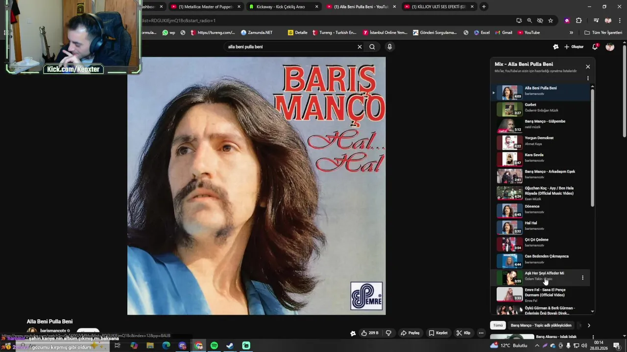This screenshot has height=352, width=627.
Task: Select the Tümü filter chip
Action: pos(498,325)
